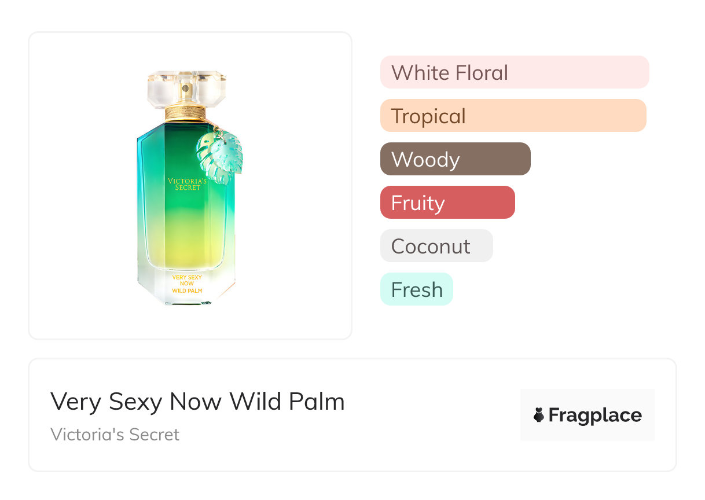This screenshot has height=500, width=705.
Task: Click the Fragplace wordmark text
Action: 594,415
